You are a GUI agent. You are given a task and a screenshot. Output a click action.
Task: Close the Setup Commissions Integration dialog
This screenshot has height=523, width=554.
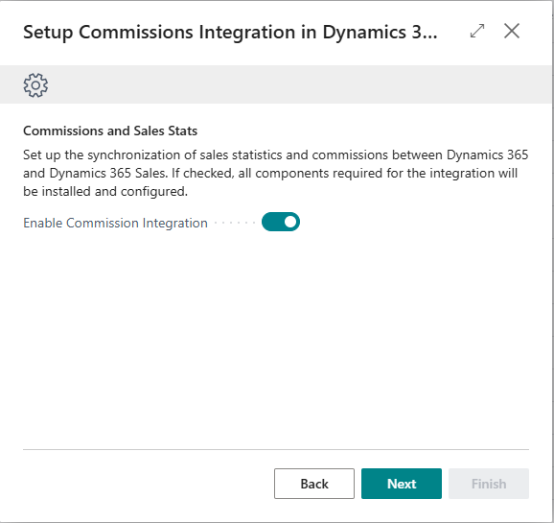pos(511,31)
